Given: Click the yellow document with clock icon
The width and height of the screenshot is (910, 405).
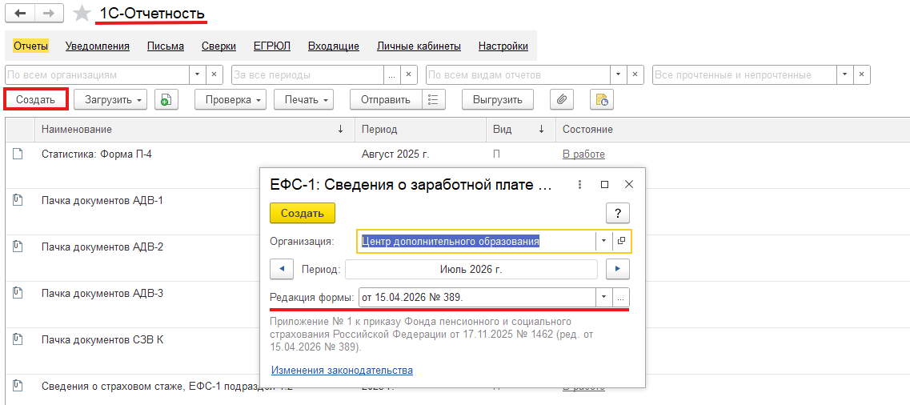Looking at the screenshot, I should coord(602,100).
